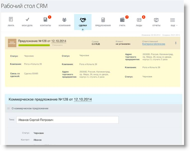Click the date 12.10.2014 in yellow header
The width and height of the screenshot is (190, 151).
point(59,41)
